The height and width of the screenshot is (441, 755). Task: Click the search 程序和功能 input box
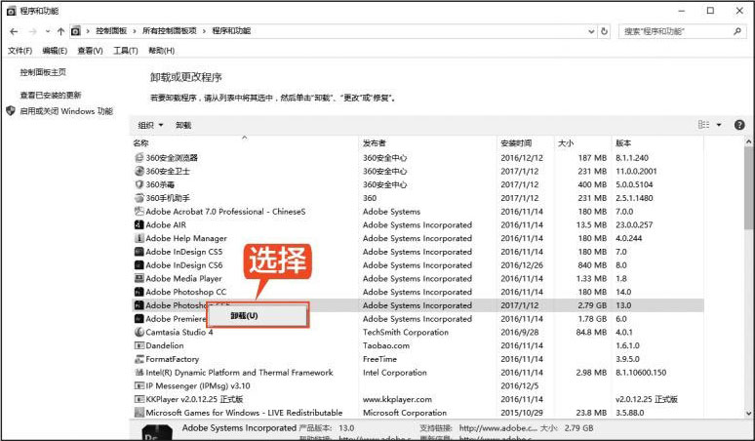(x=678, y=31)
